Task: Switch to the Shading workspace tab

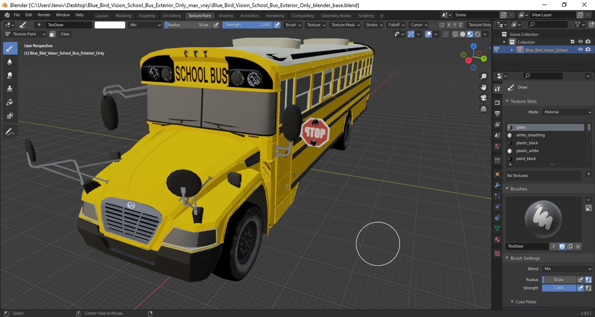Action: (x=226, y=15)
